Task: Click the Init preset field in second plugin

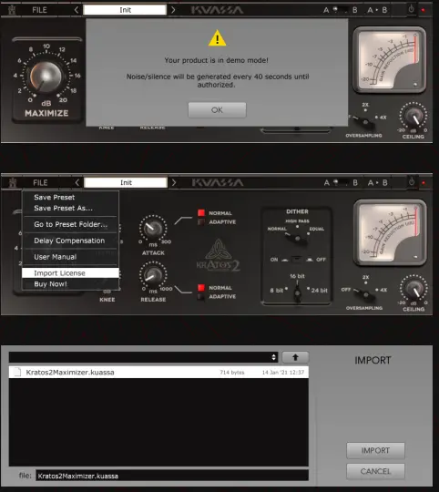Action: pyautogui.click(x=126, y=182)
